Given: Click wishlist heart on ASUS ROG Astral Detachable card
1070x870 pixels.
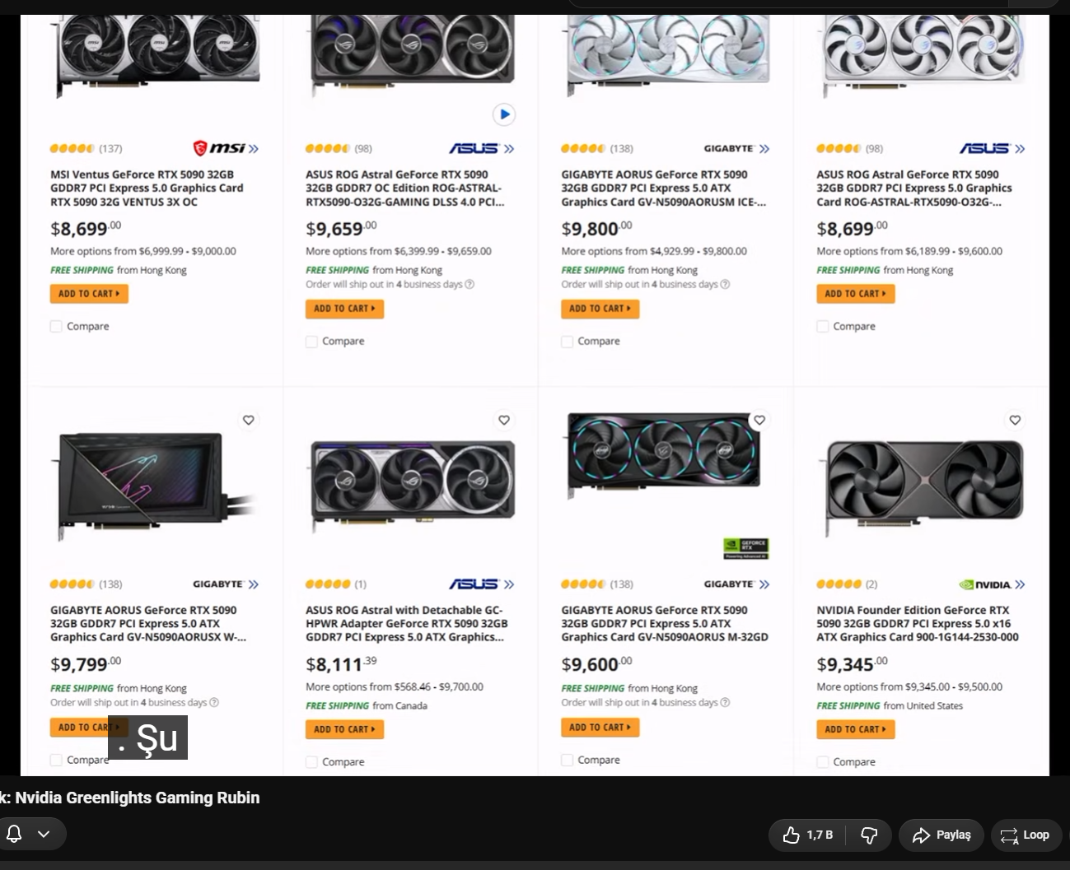Looking at the screenshot, I should click(504, 421).
